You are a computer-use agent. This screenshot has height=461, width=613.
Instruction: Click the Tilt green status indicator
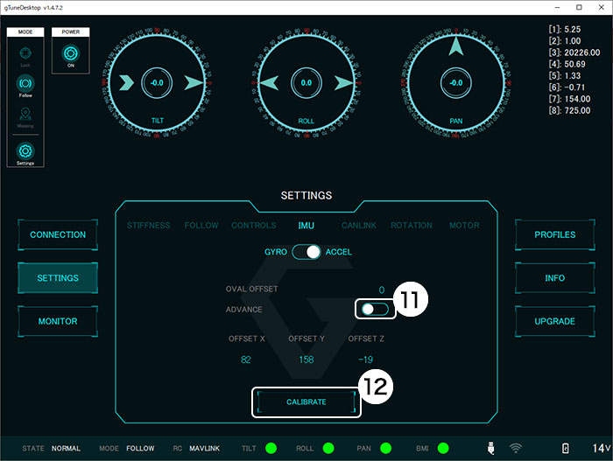click(271, 448)
